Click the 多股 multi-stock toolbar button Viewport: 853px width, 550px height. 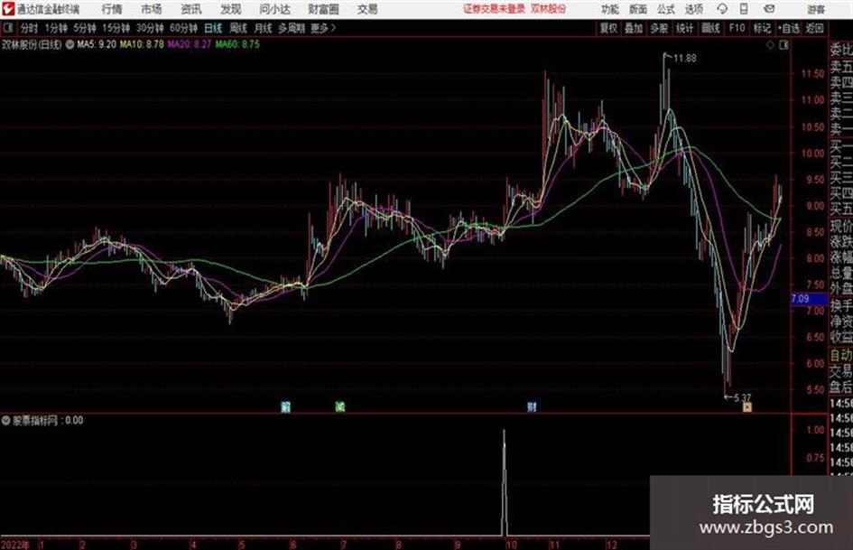[659, 28]
